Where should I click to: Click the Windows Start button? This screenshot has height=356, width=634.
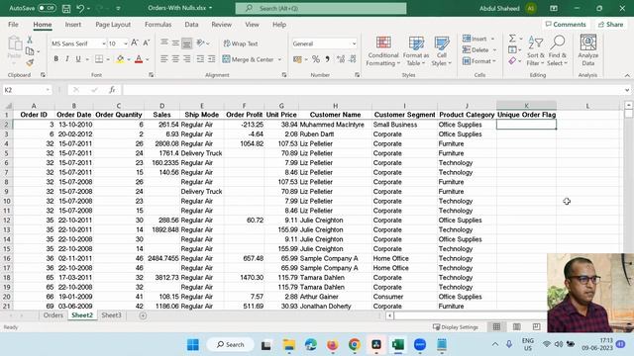click(193, 345)
